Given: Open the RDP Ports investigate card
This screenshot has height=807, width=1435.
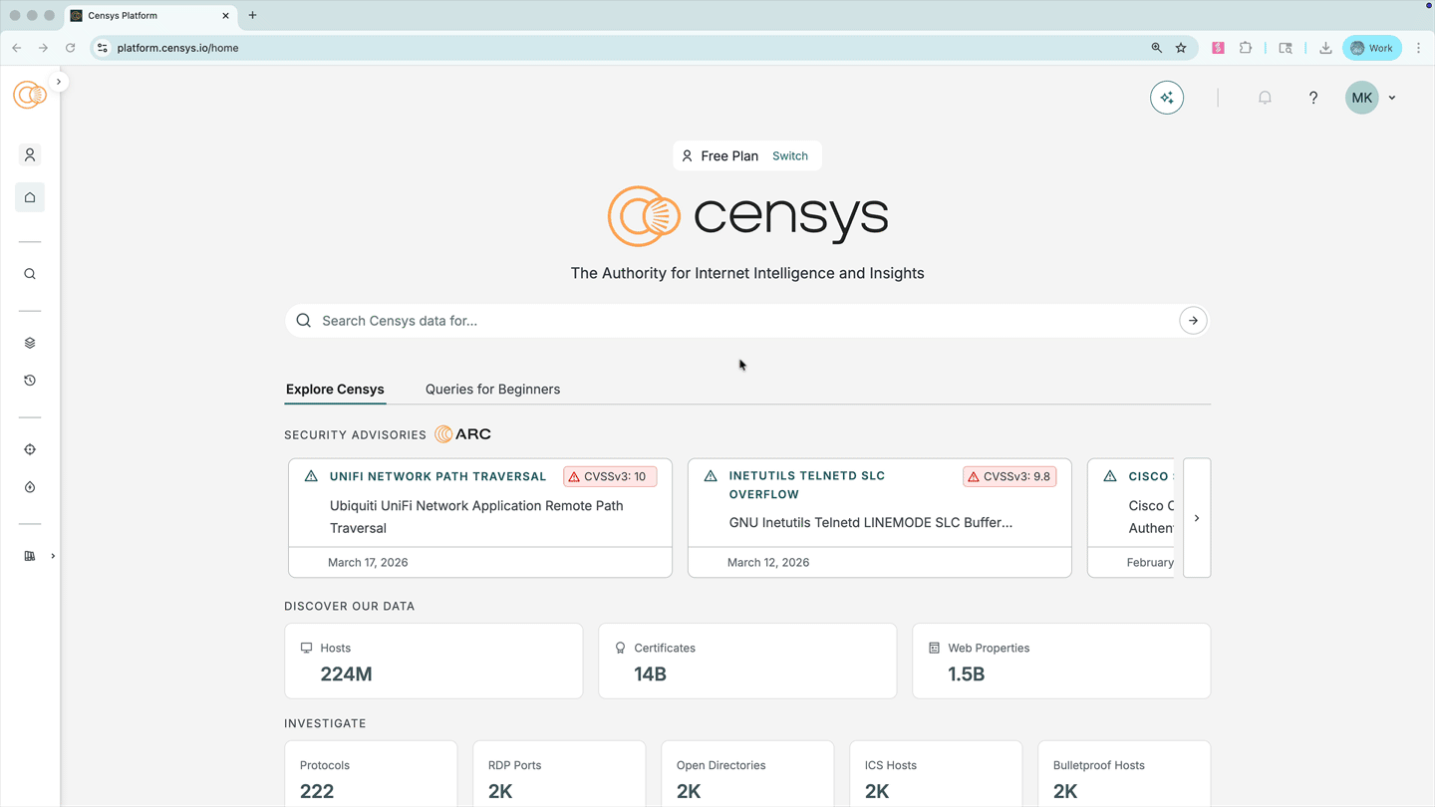Looking at the screenshot, I should [x=559, y=774].
